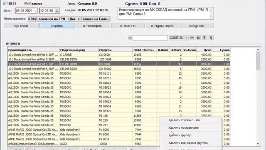Click the price cell 2300.00
This screenshot has height=150, width=266.
click(x=204, y=59)
